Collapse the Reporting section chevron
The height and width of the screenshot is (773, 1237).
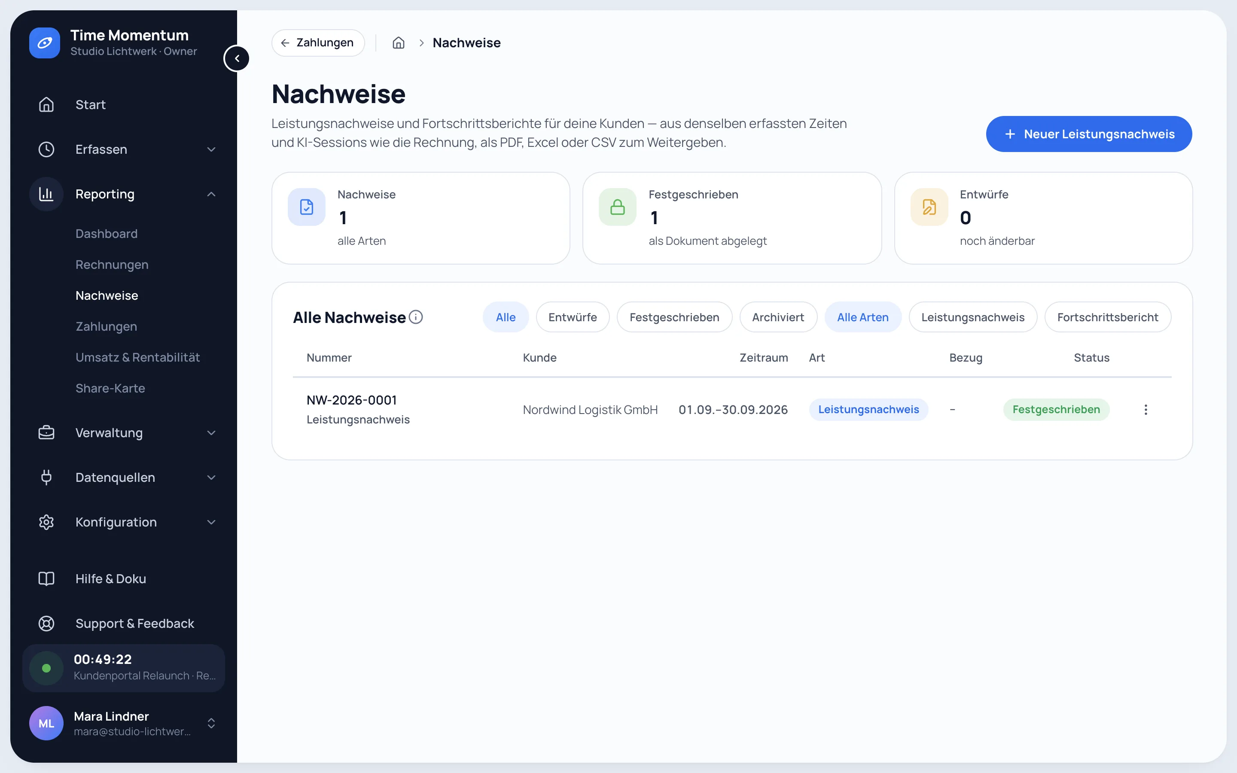(211, 194)
